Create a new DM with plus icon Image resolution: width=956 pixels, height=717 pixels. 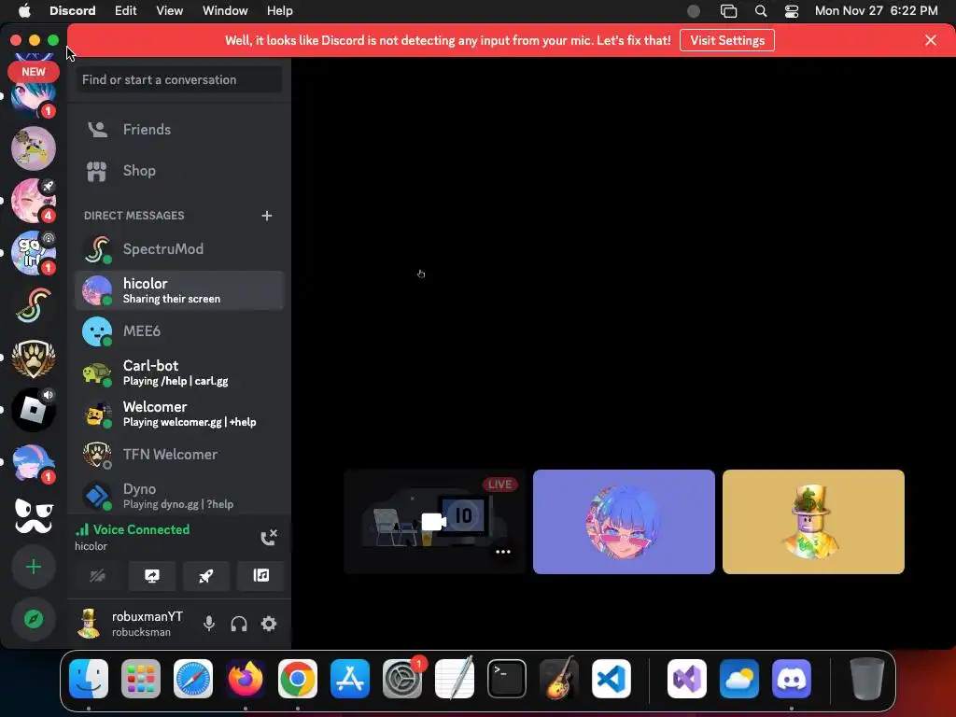click(266, 216)
